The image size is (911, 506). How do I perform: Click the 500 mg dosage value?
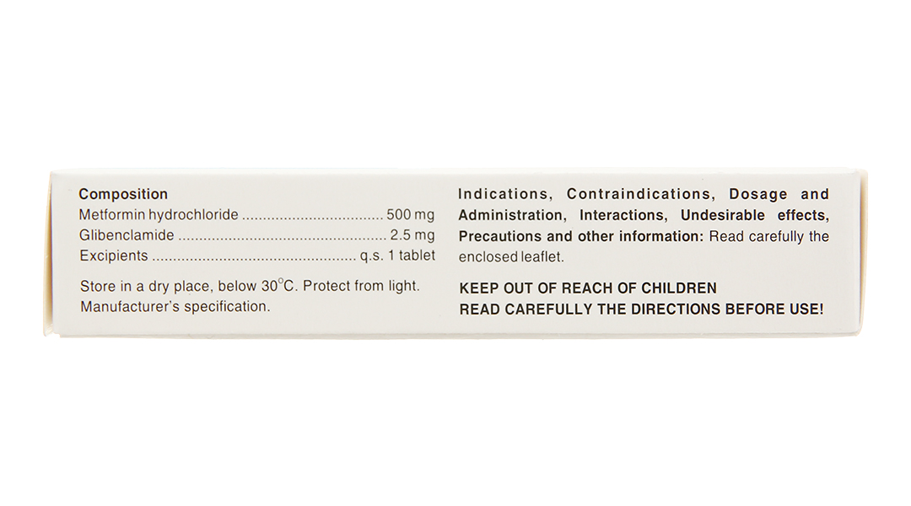coord(410,214)
